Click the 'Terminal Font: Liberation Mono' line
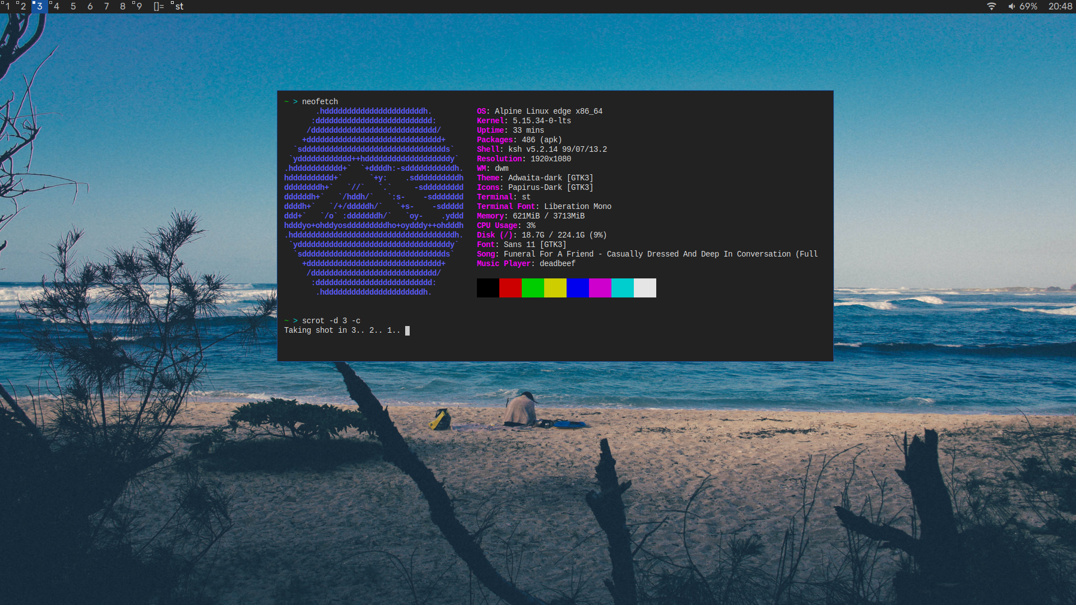Viewport: 1076px width, 605px height. point(544,206)
